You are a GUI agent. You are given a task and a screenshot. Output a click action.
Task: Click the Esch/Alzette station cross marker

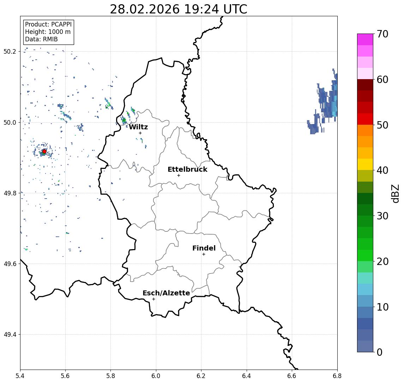point(153,299)
